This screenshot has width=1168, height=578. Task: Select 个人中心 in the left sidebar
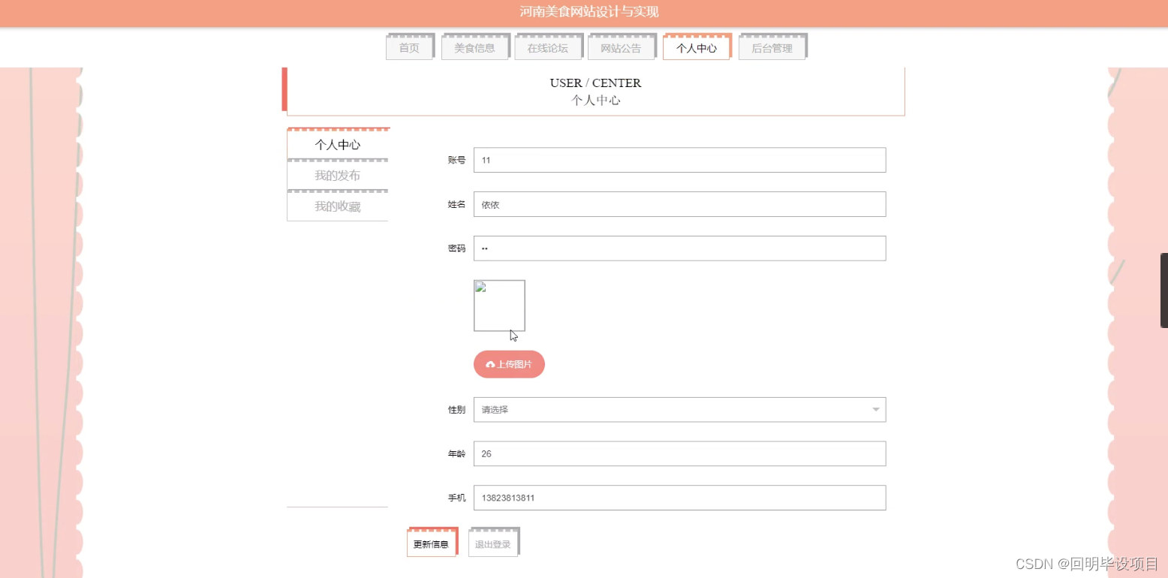338,145
